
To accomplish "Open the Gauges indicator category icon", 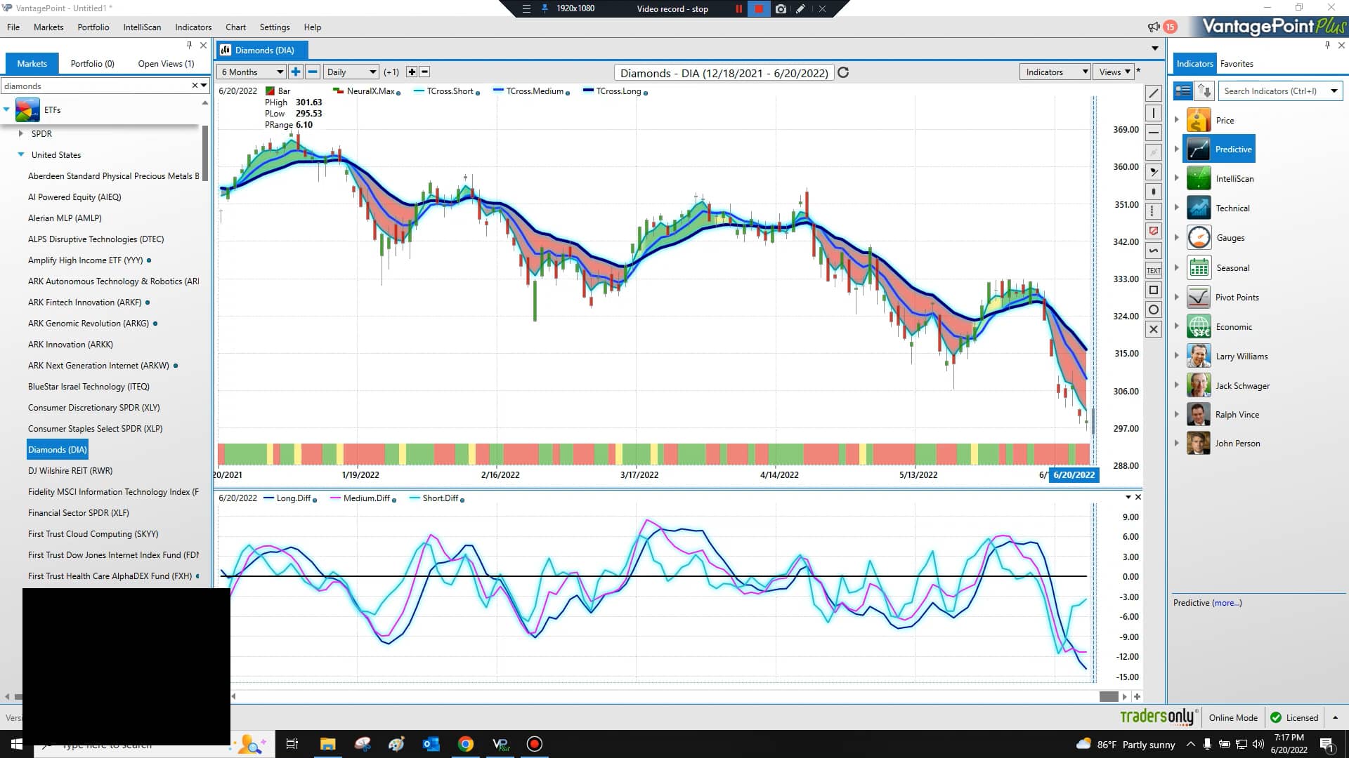I will click(1199, 238).
